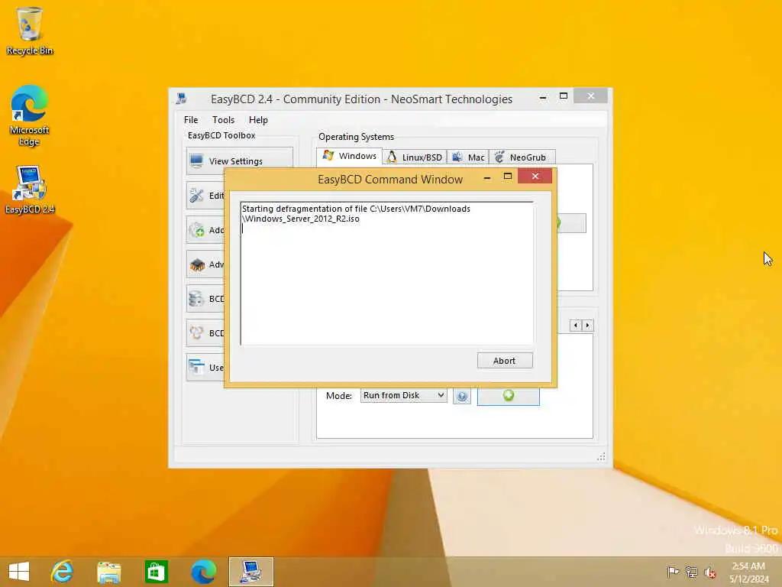Open the EasyBCD 2.4 desktop shortcut
This screenshot has height=587, width=782.
[30, 190]
